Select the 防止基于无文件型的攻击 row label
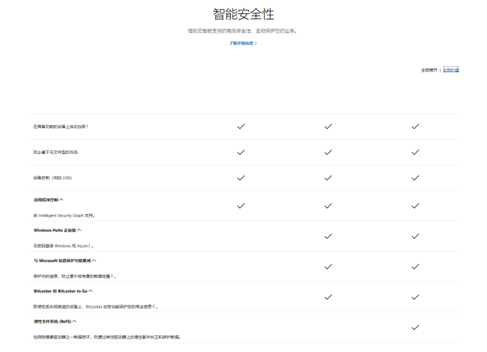The width and height of the screenshot is (487, 352). 56,152
